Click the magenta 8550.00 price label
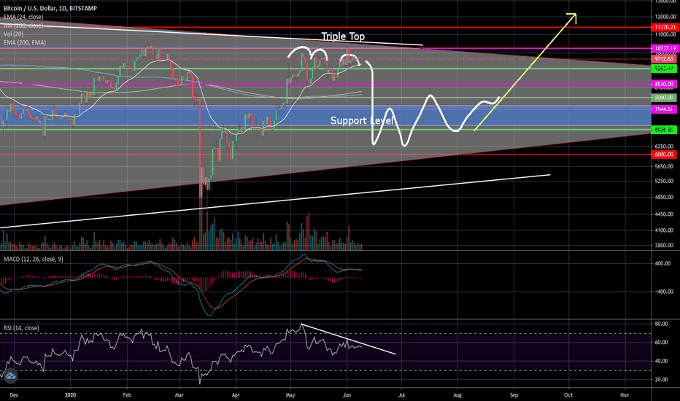The width and height of the screenshot is (680, 401). (x=664, y=84)
